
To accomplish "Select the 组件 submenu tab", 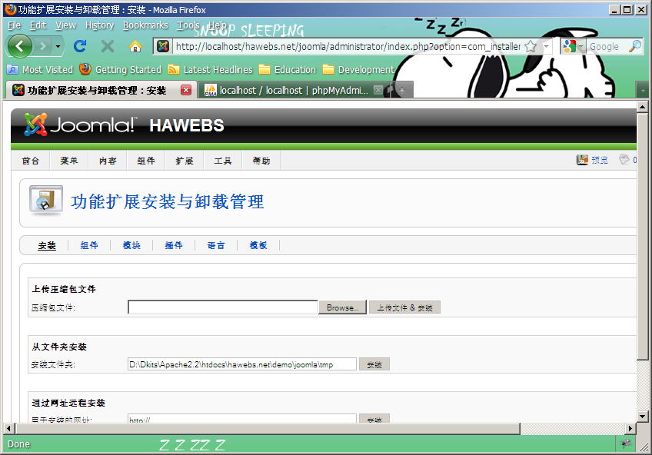I will click(x=89, y=245).
